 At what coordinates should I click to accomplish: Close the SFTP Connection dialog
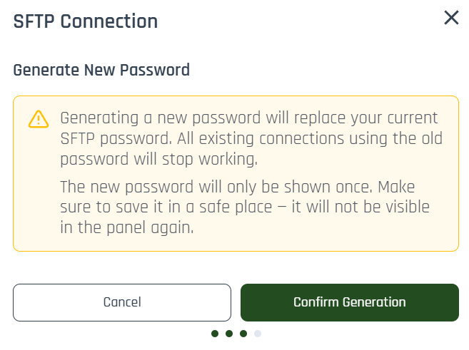tap(451, 19)
